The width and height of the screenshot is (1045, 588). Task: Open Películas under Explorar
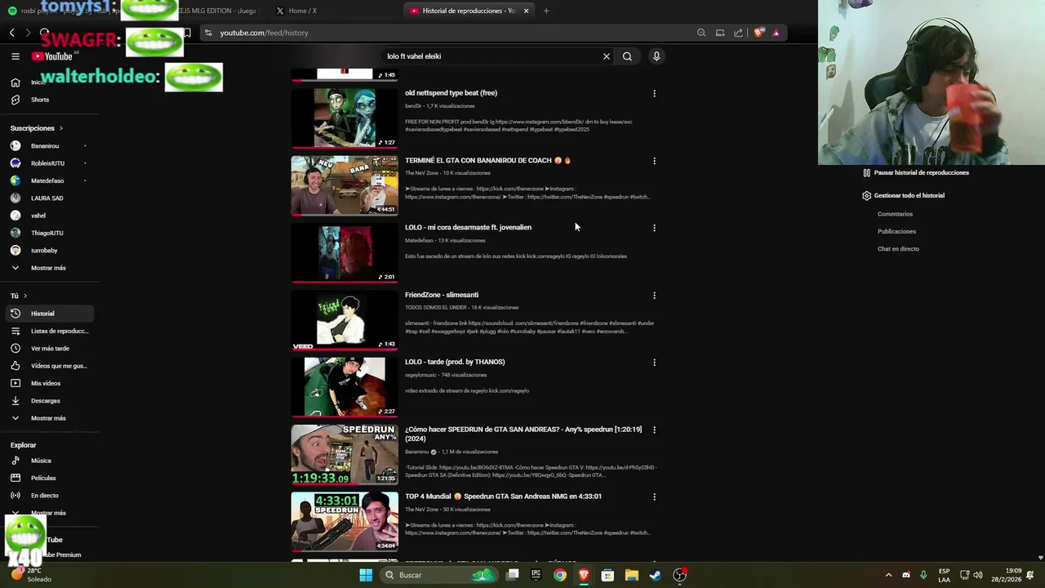[x=49, y=478]
